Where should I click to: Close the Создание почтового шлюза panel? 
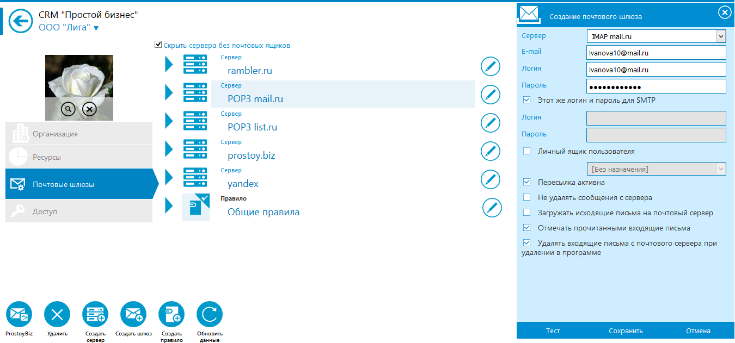[725, 13]
